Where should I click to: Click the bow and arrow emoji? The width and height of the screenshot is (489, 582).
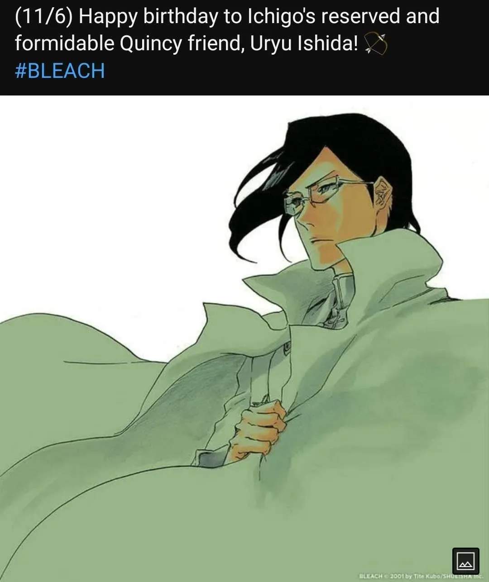click(375, 44)
